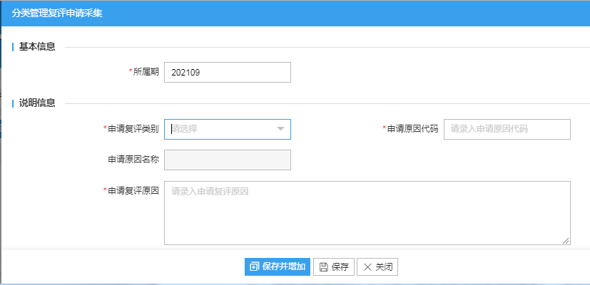Click the disabled 申请原因名称 field
This screenshot has width=590, height=285.
click(228, 160)
